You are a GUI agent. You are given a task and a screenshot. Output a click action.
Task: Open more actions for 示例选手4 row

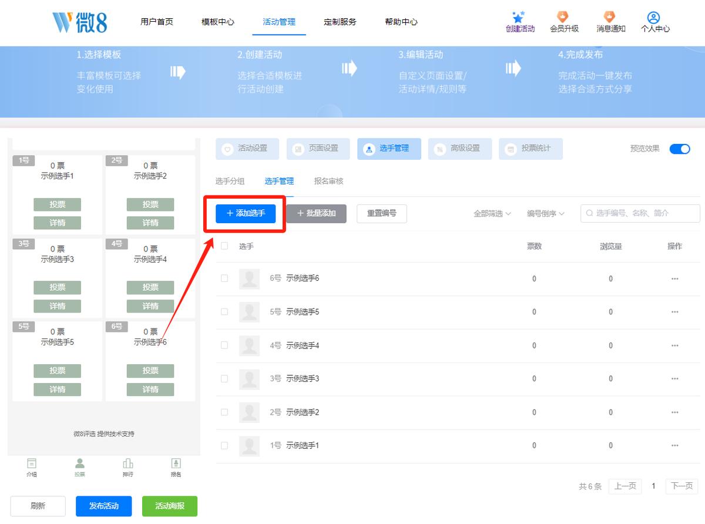(675, 345)
